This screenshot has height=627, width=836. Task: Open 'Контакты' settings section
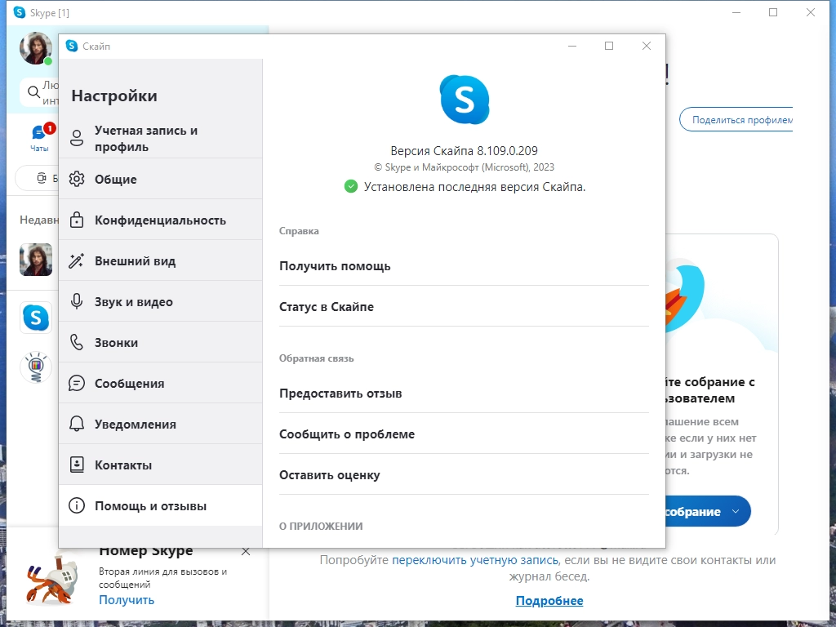161,465
